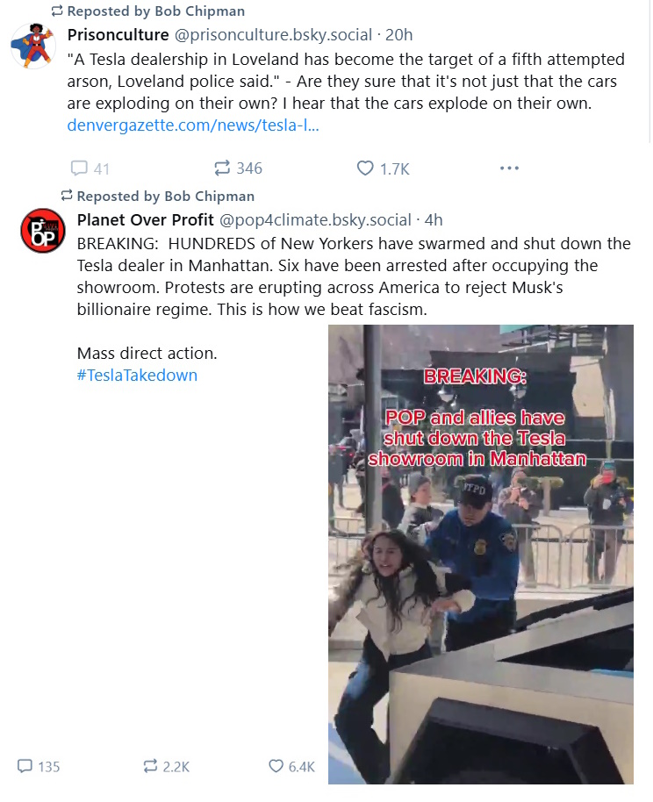Open the 20h timestamp on first post
The width and height of the screenshot is (653, 802).
point(398,35)
